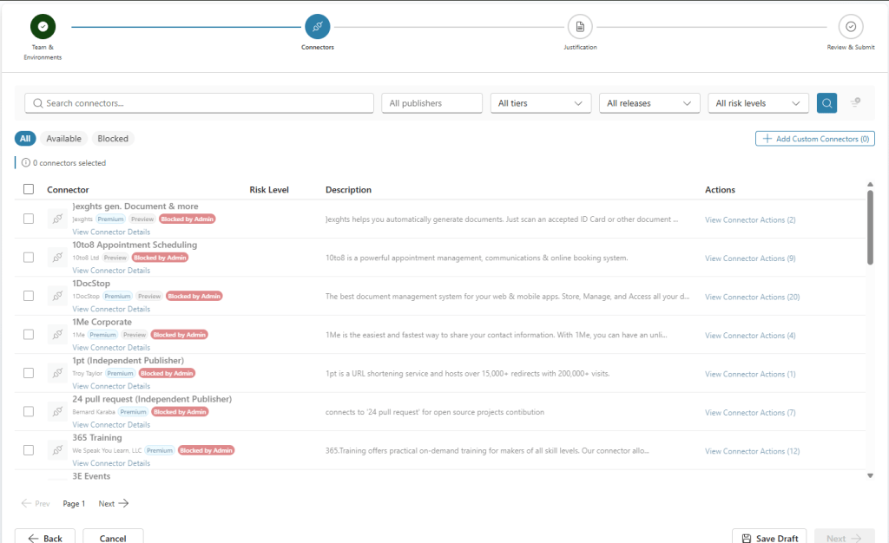The image size is (889, 543).
Task: Click the completed Team & Environments checkmark icon
Action: coord(43,27)
